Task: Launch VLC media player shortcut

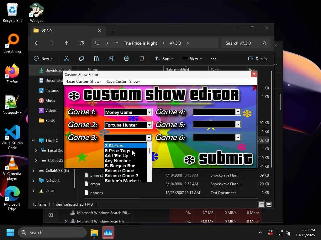Action: (12, 168)
